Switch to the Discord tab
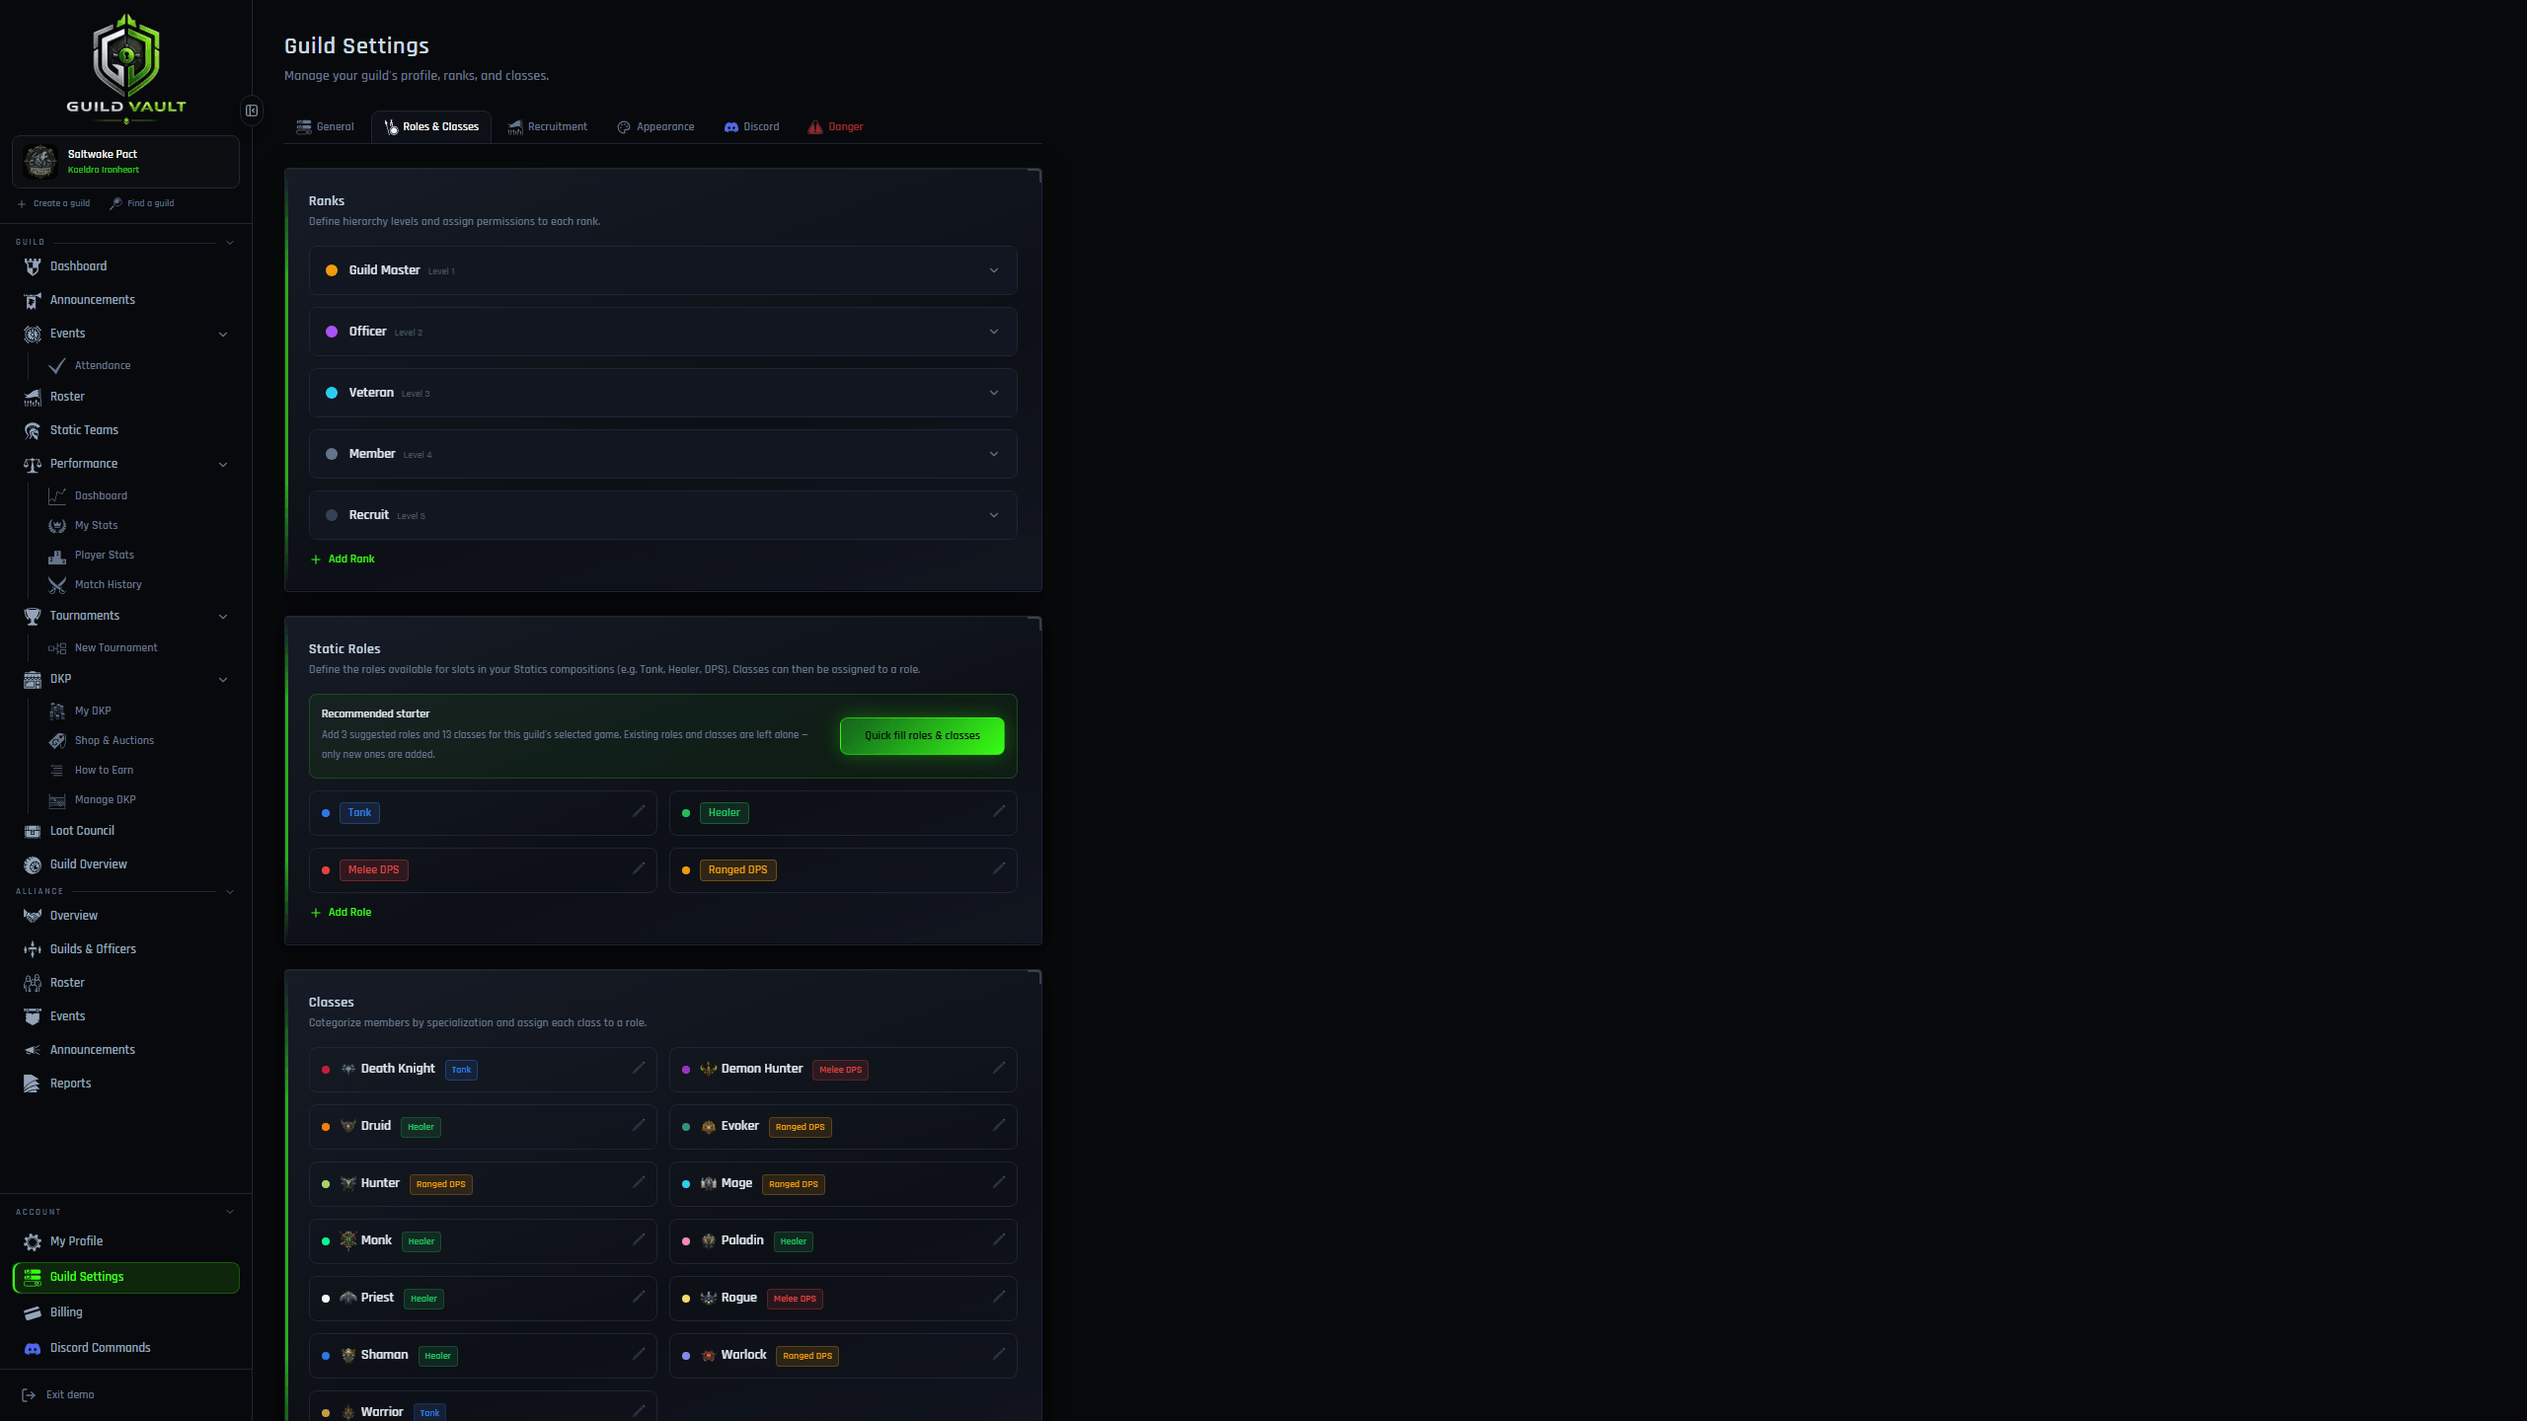This screenshot has height=1421, width=2527. [x=752, y=126]
